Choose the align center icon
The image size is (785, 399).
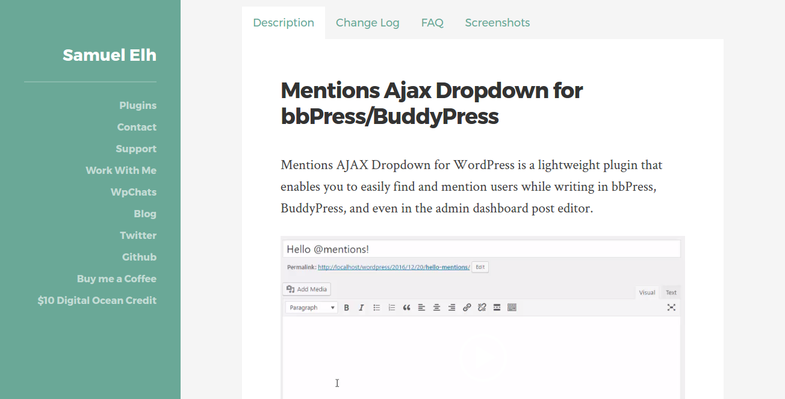(436, 308)
